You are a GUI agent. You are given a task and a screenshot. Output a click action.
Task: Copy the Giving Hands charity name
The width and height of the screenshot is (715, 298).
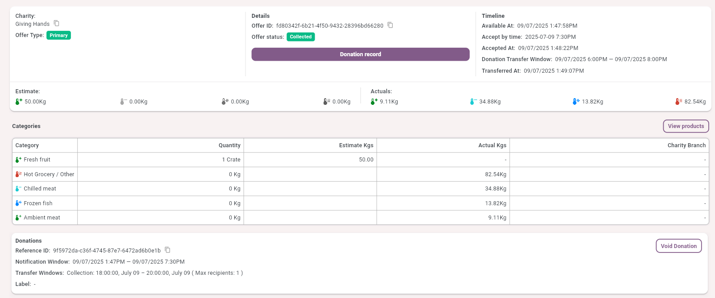[57, 23]
